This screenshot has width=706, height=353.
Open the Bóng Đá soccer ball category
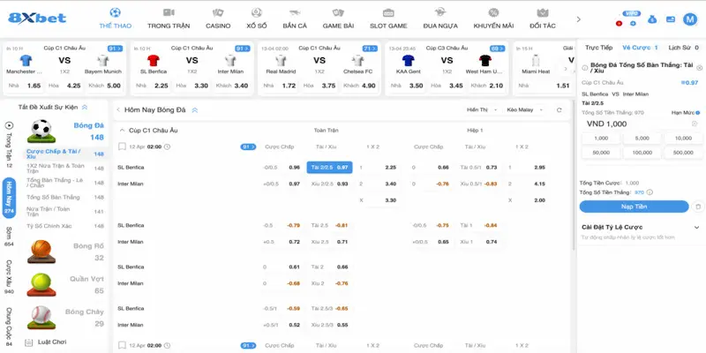point(41,131)
